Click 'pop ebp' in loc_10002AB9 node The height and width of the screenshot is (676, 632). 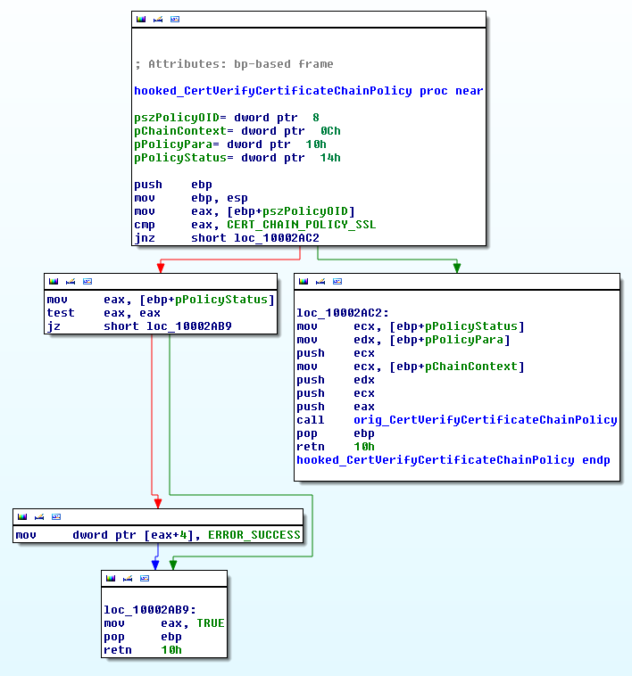(x=143, y=637)
